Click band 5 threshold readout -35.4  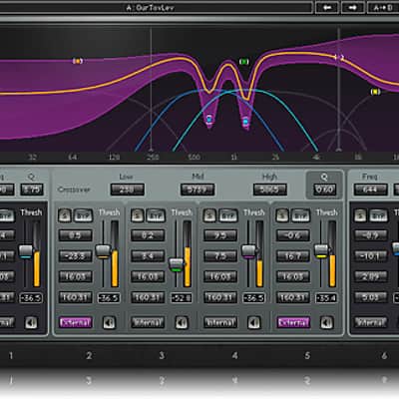click(326, 298)
